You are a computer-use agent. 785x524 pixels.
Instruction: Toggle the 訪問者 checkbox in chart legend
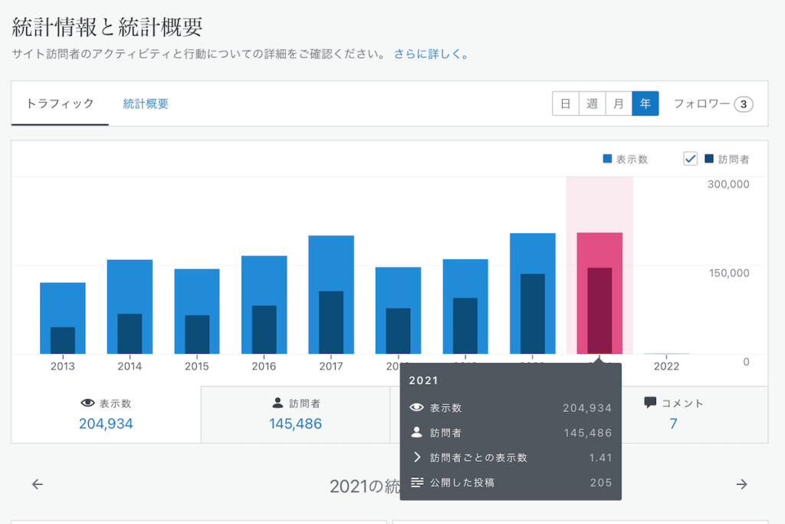pyautogui.click(x=690, y=159)
